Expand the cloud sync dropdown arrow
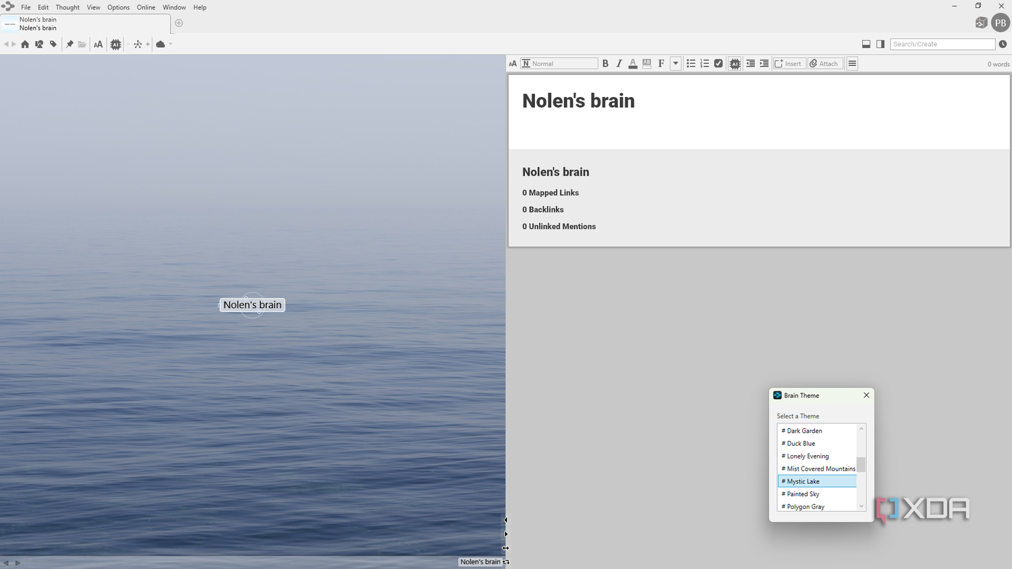This screenshot has height=569, width=1012. click(171, 44)
